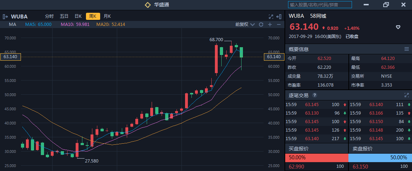
Task: Click the MA20 value label
Action: click(110, 24)
